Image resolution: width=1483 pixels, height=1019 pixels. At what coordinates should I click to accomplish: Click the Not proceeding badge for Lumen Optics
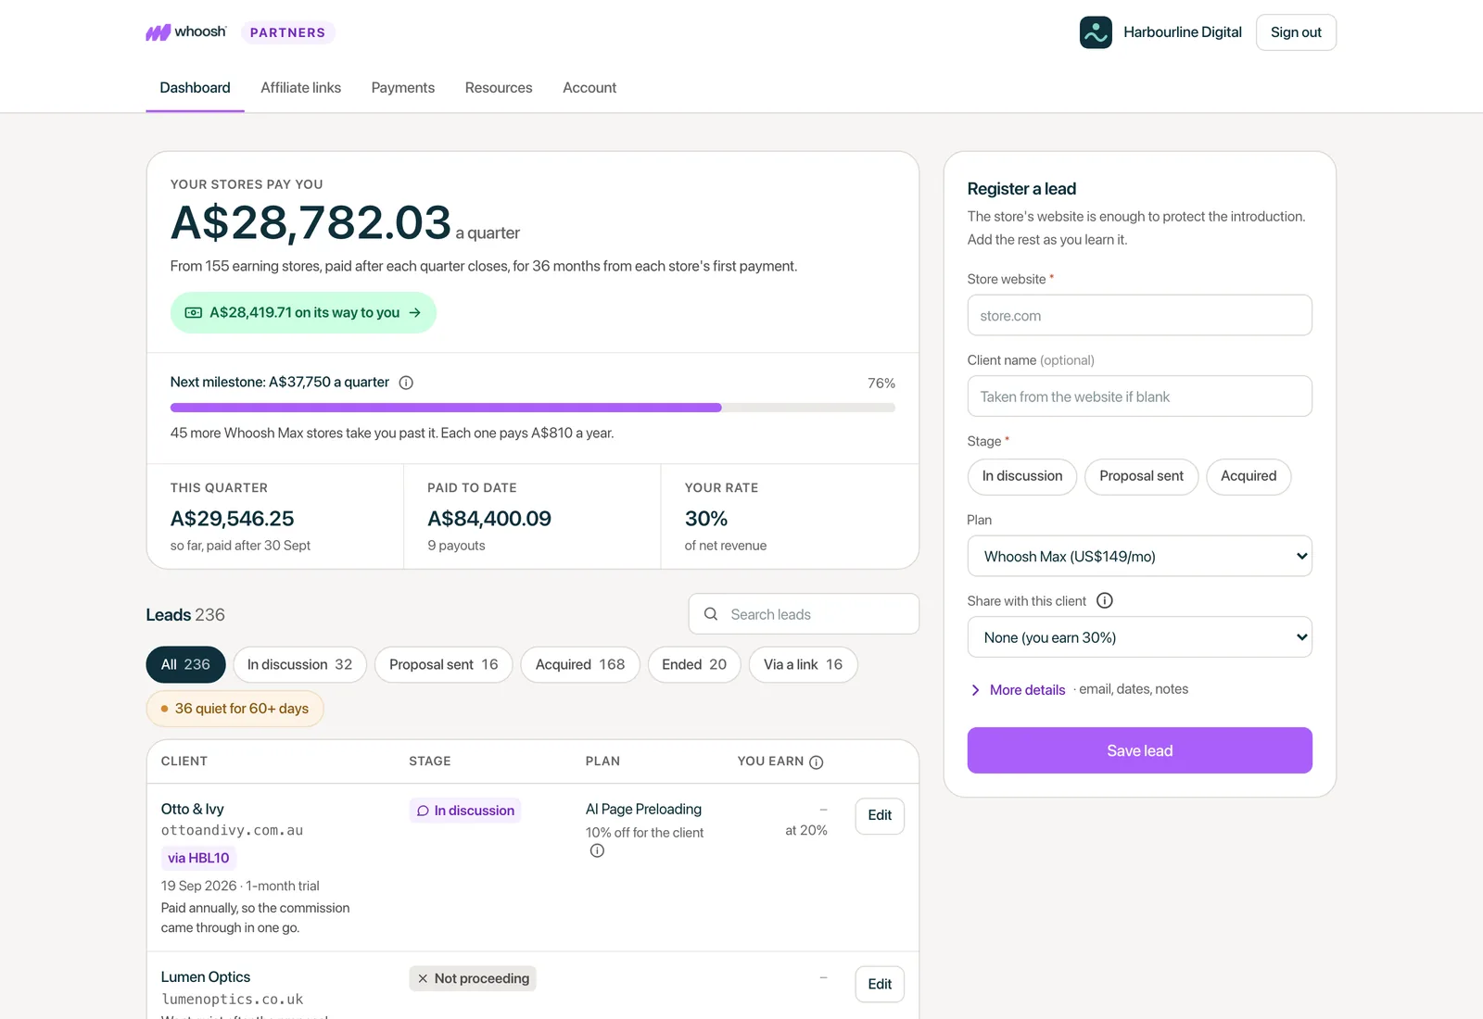point(473,979)
